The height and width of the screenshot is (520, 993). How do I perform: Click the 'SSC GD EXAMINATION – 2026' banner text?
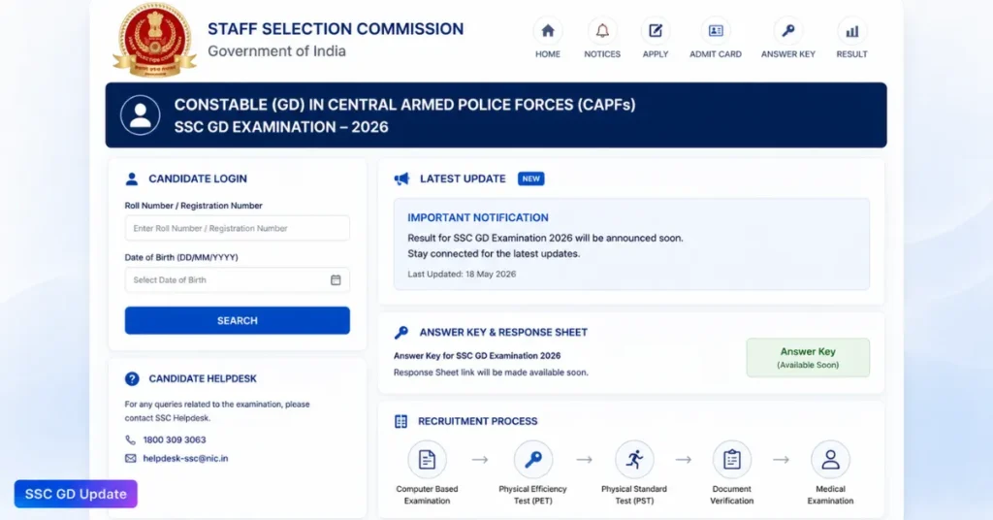(x=281, y=127)
